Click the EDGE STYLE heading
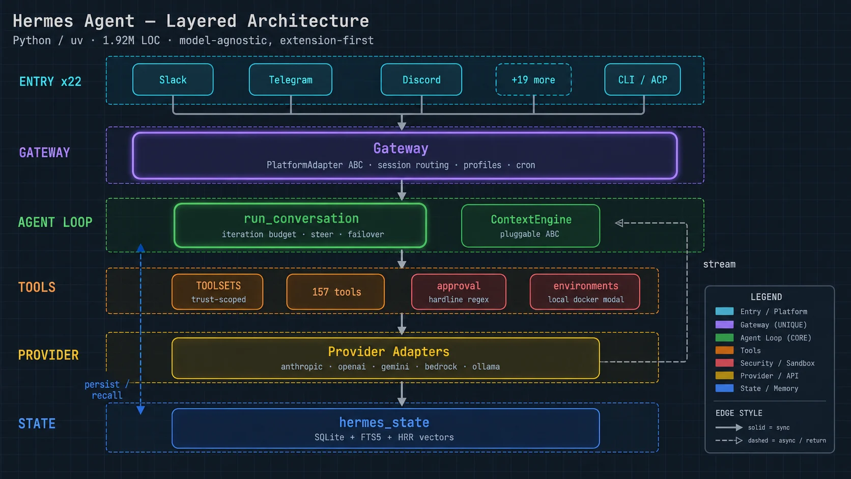Image resolution: width=851 pixels, height=479 pixels. pos(739,413)
